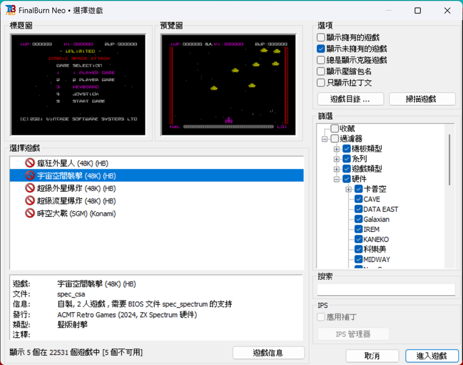Click the 掃描遊戲 button
Image resolution: width=463 pixels, height=365 pixels.
pyautogui.click(x=422, y=99)
